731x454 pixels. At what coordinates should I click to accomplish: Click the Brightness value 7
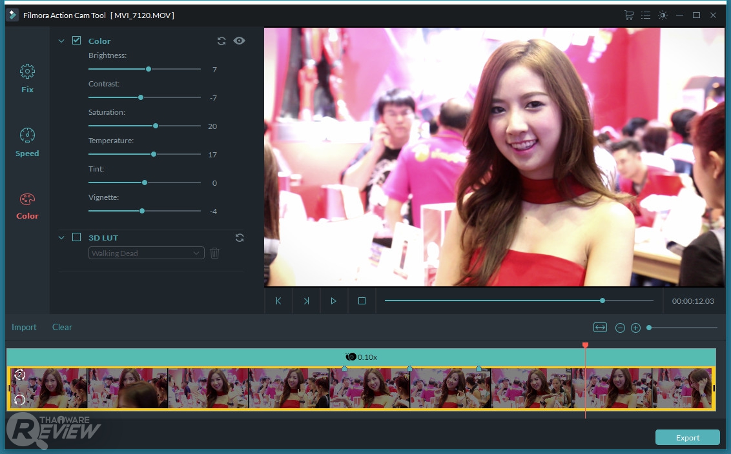[x=214, y=70]
